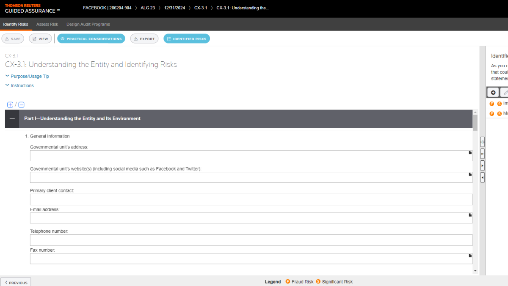Screen dimensions: 508x286
Task: Click the double-arrow panel expand icon
Action: tap(483, 154)
